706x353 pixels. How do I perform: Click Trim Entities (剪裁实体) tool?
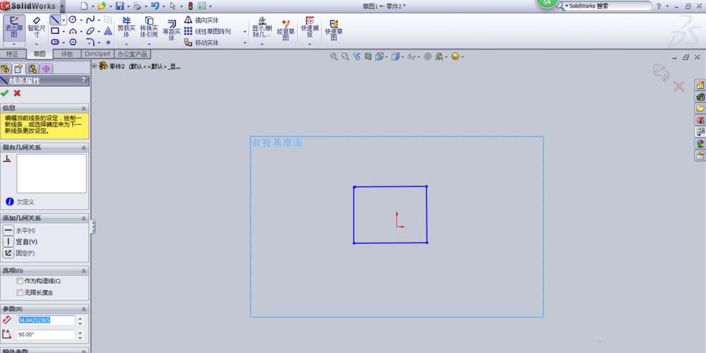click(126, 28)
